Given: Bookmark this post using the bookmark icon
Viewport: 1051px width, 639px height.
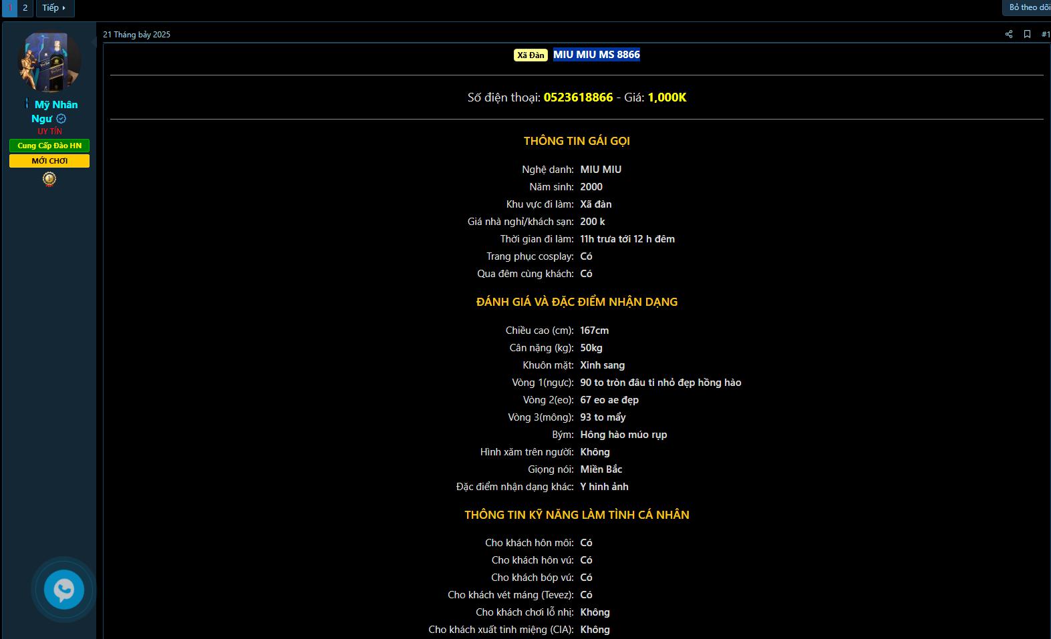Looking at the screenshot, I should pos(1027,34).
